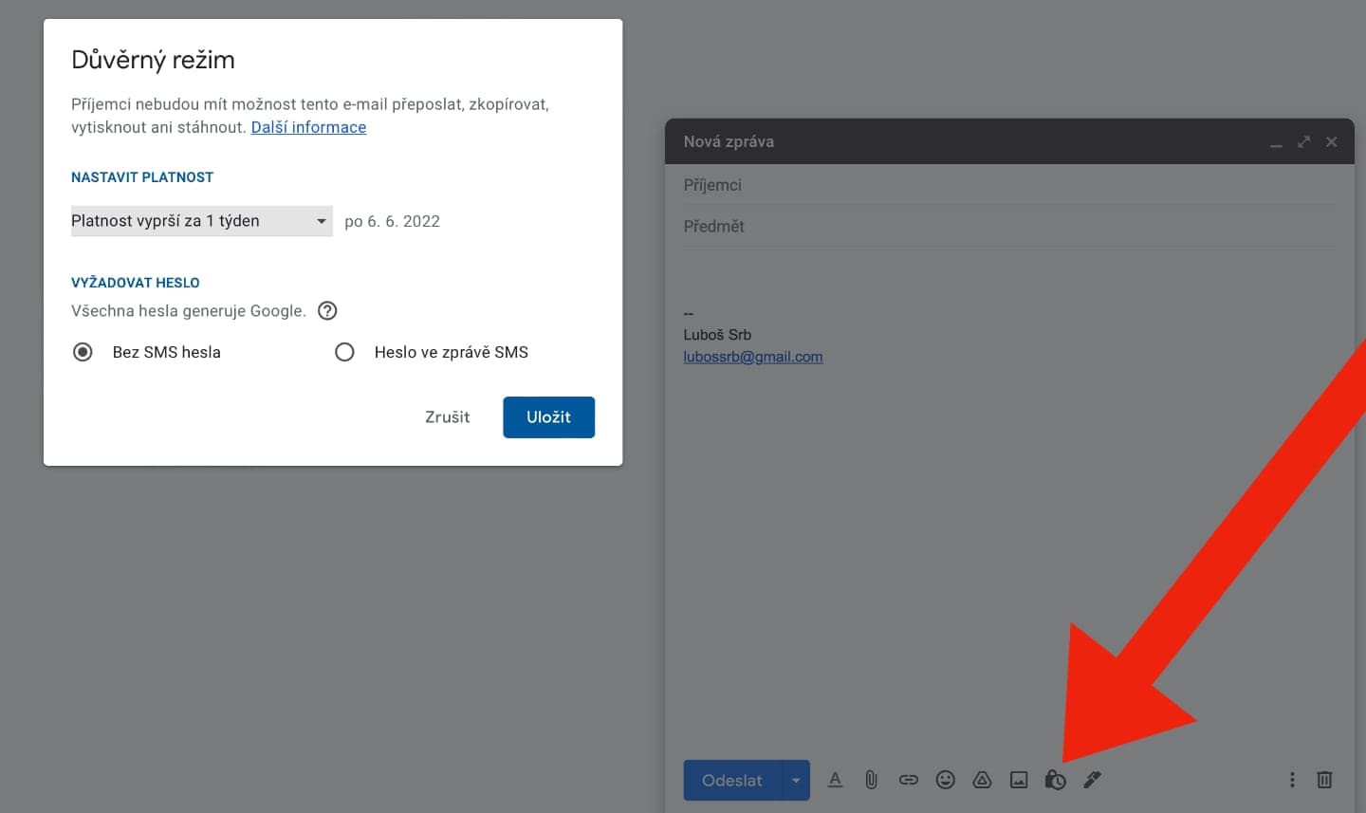This screenshot has width=1366, height=813.
Task: Click the Předmět subject field
Action: click(x=1009, y=227)
